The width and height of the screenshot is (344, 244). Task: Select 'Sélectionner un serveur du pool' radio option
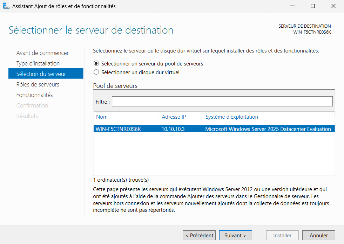pos(96,64)
